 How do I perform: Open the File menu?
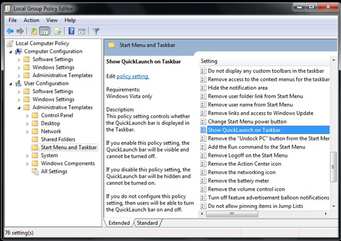[x=13, y=20]
